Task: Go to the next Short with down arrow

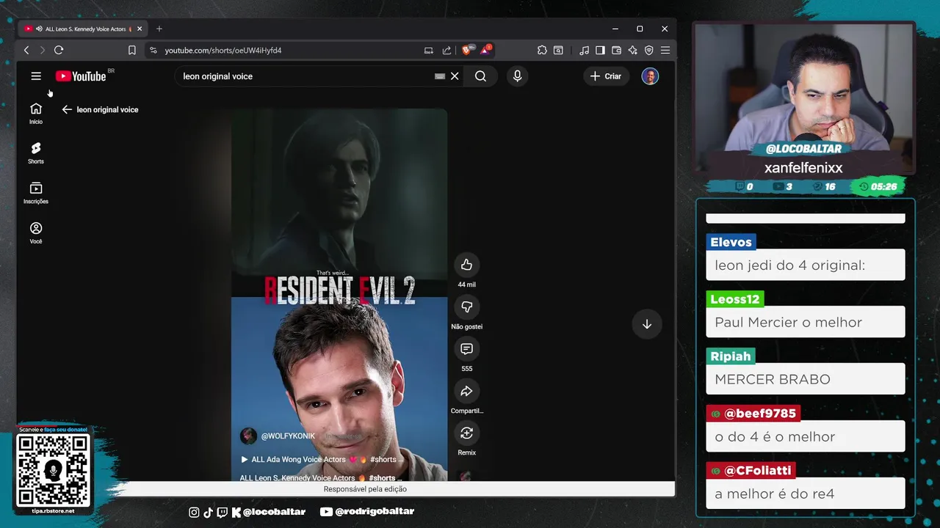Action: pyautogui.click(x=647, y=324)
